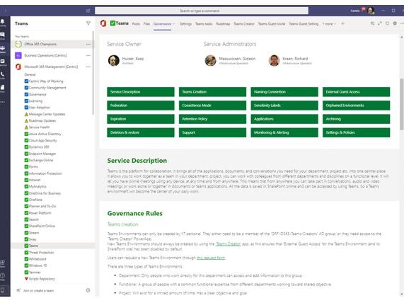Click the back arrow in the title bar
The width and height of the screenshot is (404, 303).
[5, 11]
